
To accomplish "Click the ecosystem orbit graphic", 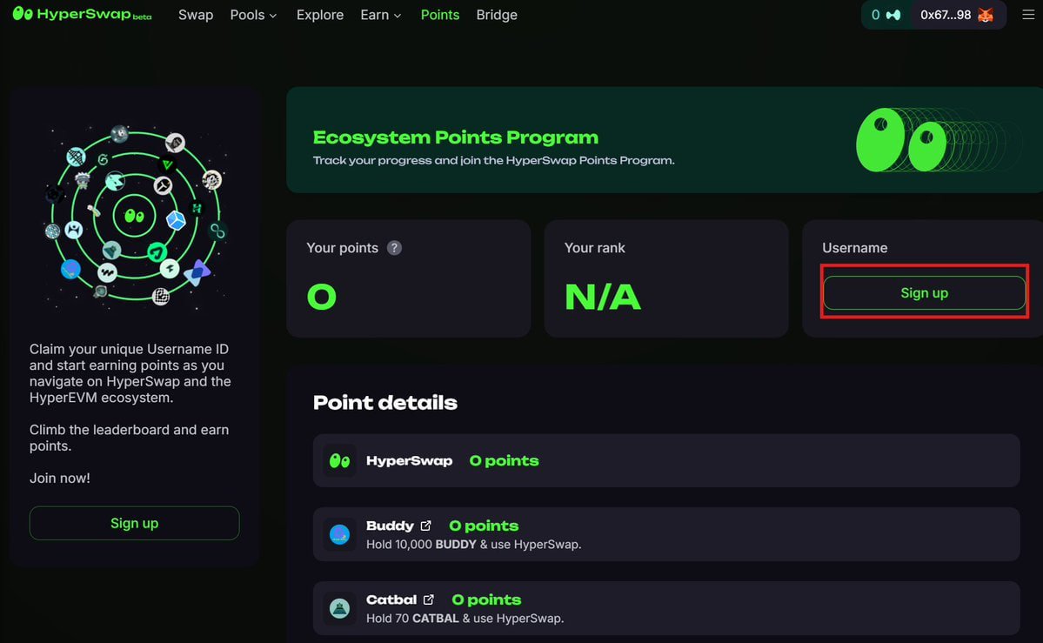I will click(134, 217).
